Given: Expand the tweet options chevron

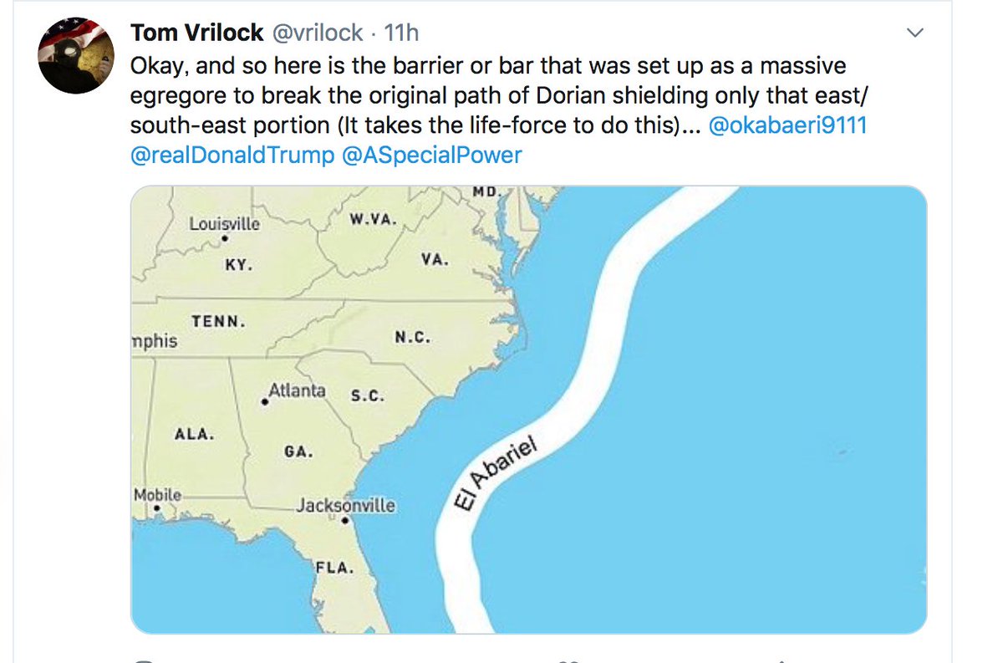Looking at the screenshot, I should [x=915, y=33].
